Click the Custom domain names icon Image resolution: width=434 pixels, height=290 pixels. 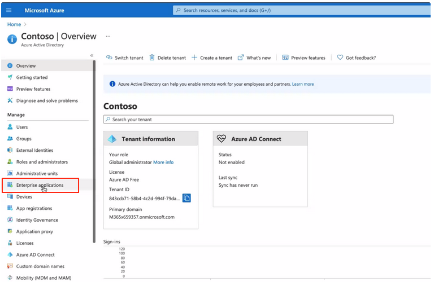[10, 266]
